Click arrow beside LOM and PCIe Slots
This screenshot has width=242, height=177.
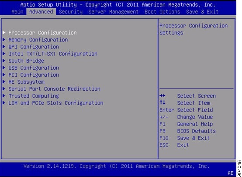tap(4, 102)
